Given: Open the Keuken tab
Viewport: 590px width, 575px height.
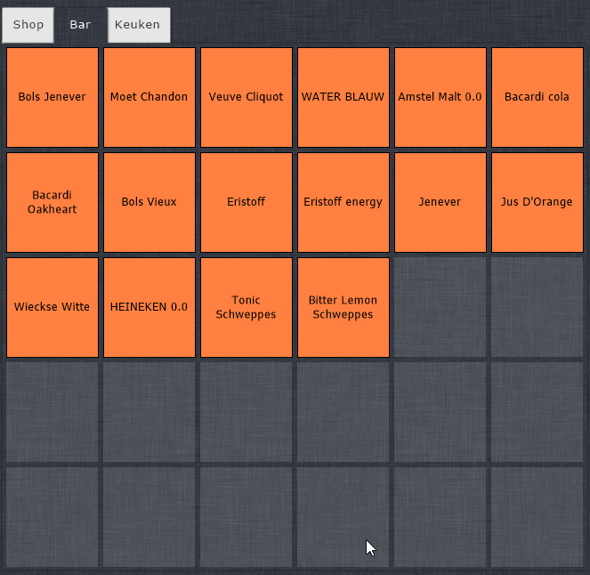Looking at the screenshot, I should 139,25.
